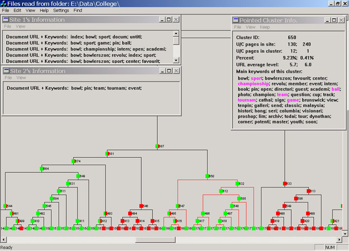Select cluster node 545
Screen dimensions: 349x251
(44, 206)
